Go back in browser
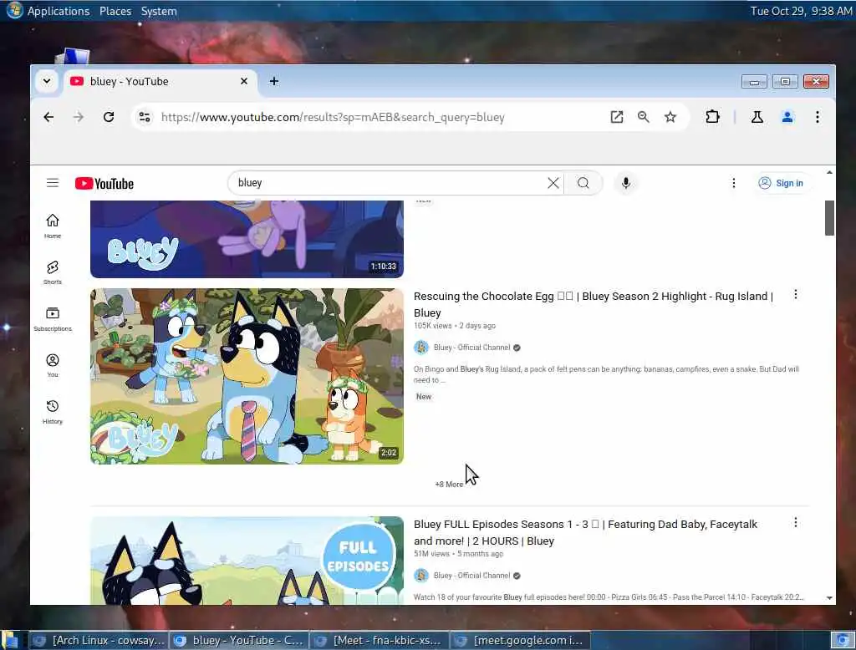The width and height of the screenshot is (856, 650). click(x=48, y=117)
